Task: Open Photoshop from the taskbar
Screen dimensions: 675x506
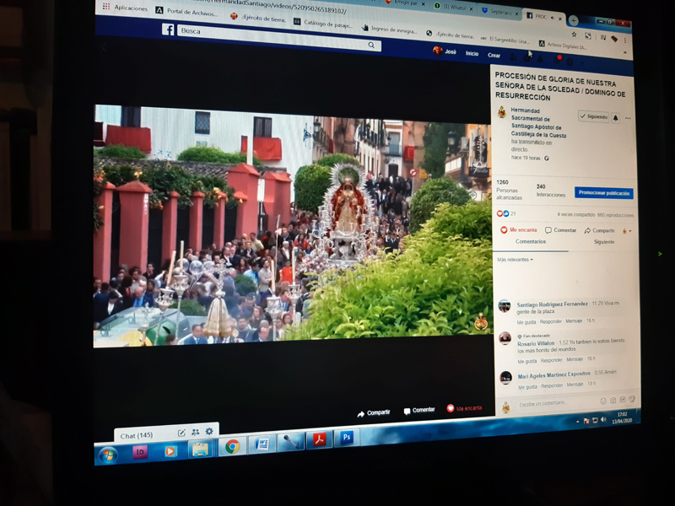Action: (346, 439)
